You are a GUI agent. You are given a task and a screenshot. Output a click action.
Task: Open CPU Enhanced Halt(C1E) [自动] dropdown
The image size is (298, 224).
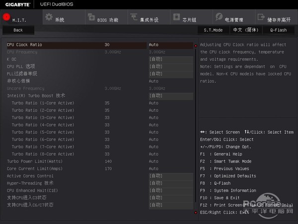171,191
